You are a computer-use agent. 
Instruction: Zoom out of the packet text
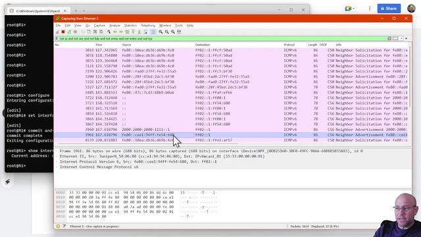pyautogui.click(x=166, y=32)
